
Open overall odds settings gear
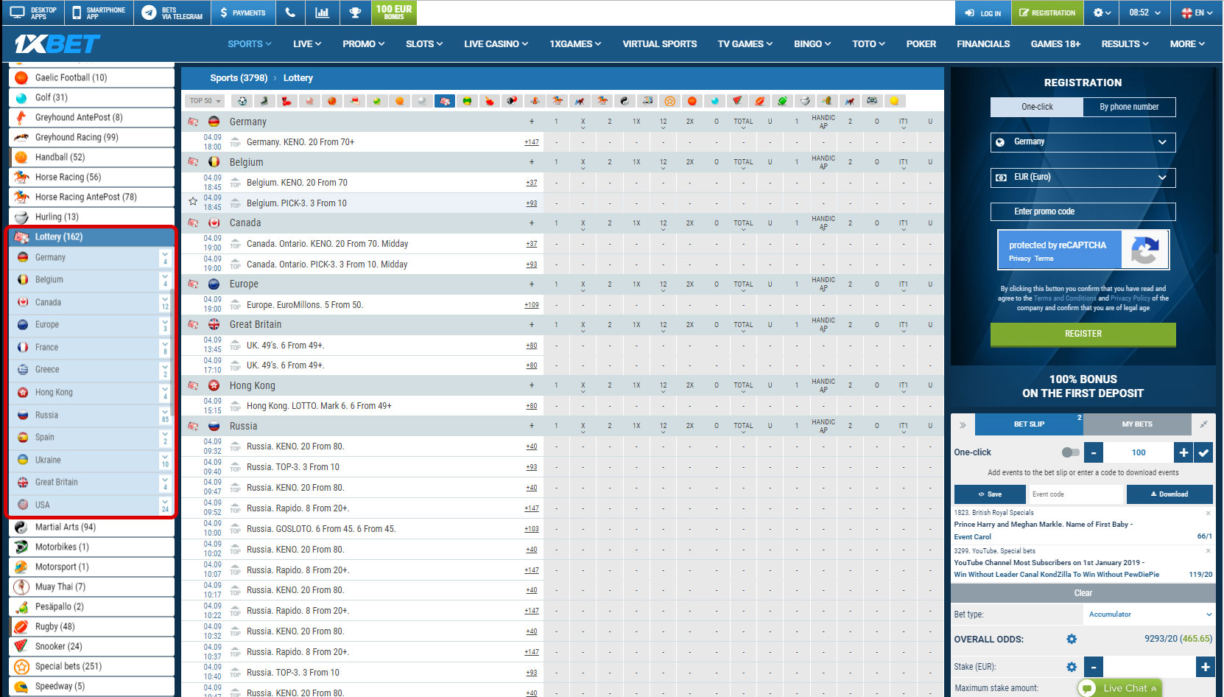click(x=1072, y=639)
